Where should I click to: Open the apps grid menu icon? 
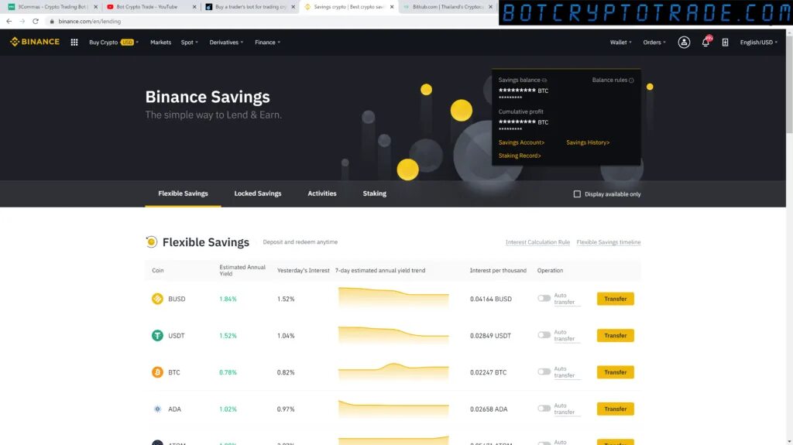coord(74,43)
